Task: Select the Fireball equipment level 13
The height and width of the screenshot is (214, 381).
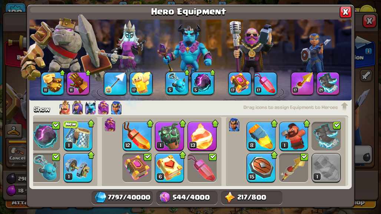Action: (202, 136)
